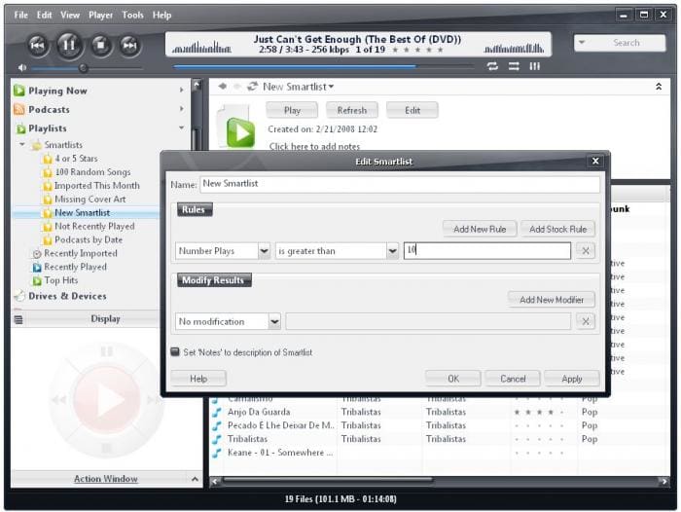Open the Playing Now section
The width and height of the screenshot is (681, 512).
(x=57, y=91)
